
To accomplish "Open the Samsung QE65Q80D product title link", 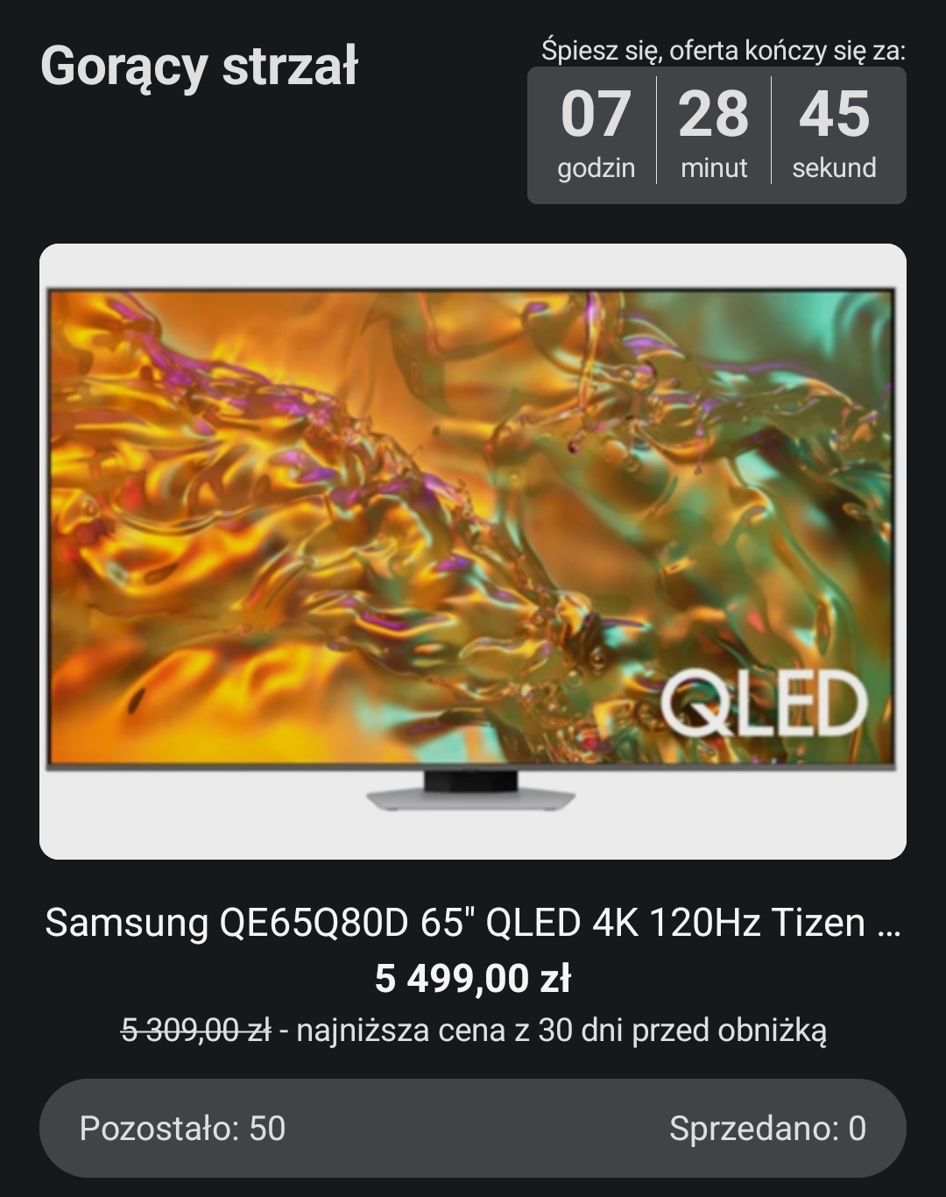I will tap(473, 923).
